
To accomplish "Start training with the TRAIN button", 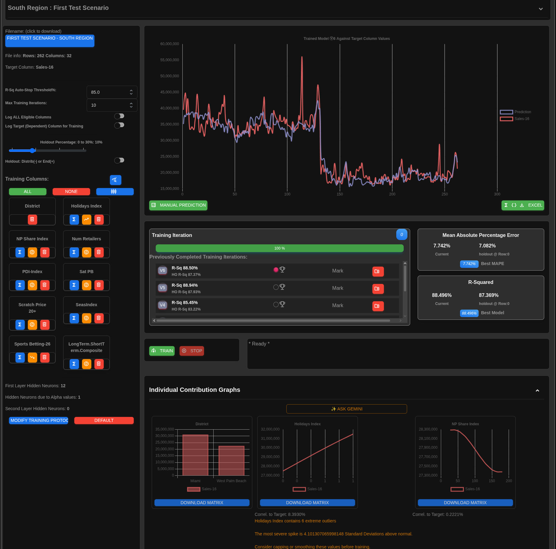I will [x=162, y=351].
